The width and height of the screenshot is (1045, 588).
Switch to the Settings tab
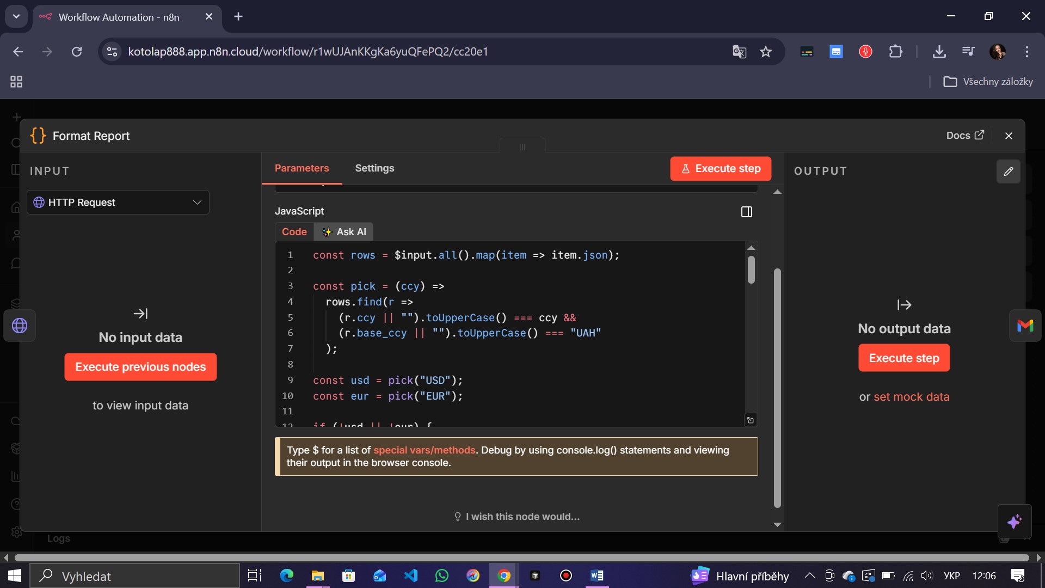374,168
